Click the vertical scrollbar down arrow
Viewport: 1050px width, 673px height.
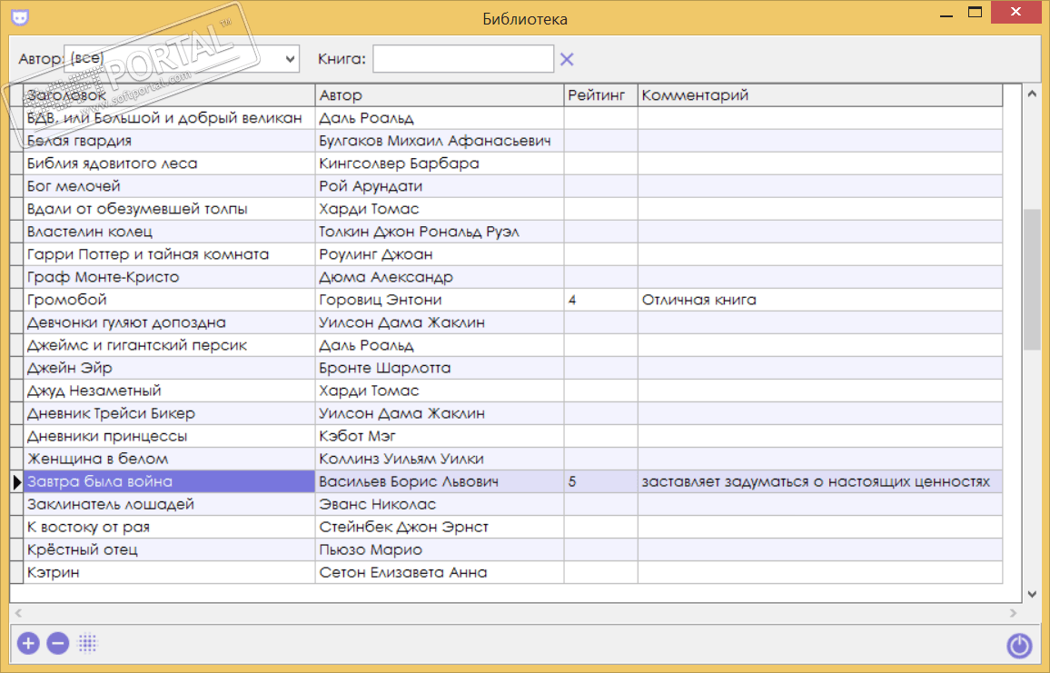(x=1032, y=594)
